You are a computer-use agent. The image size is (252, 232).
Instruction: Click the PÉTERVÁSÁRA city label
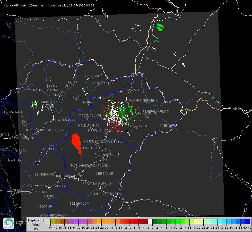tap(11, 112)
